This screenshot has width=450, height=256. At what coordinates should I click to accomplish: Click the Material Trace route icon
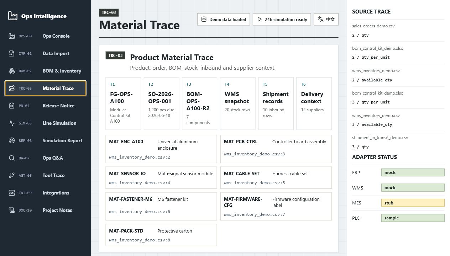(x=12, y=88)
